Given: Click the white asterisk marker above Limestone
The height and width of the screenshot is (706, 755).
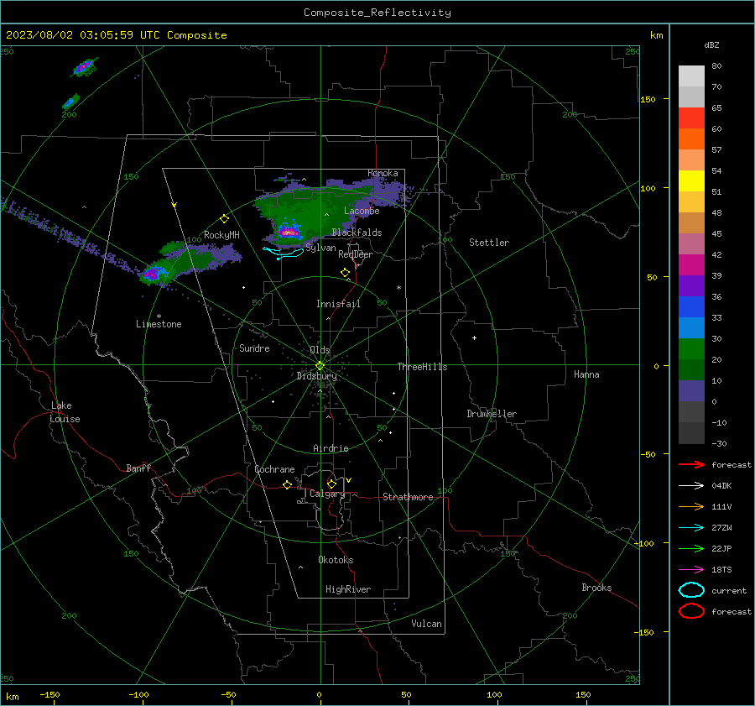Looking at the screenshot, I should click(159, 316).
